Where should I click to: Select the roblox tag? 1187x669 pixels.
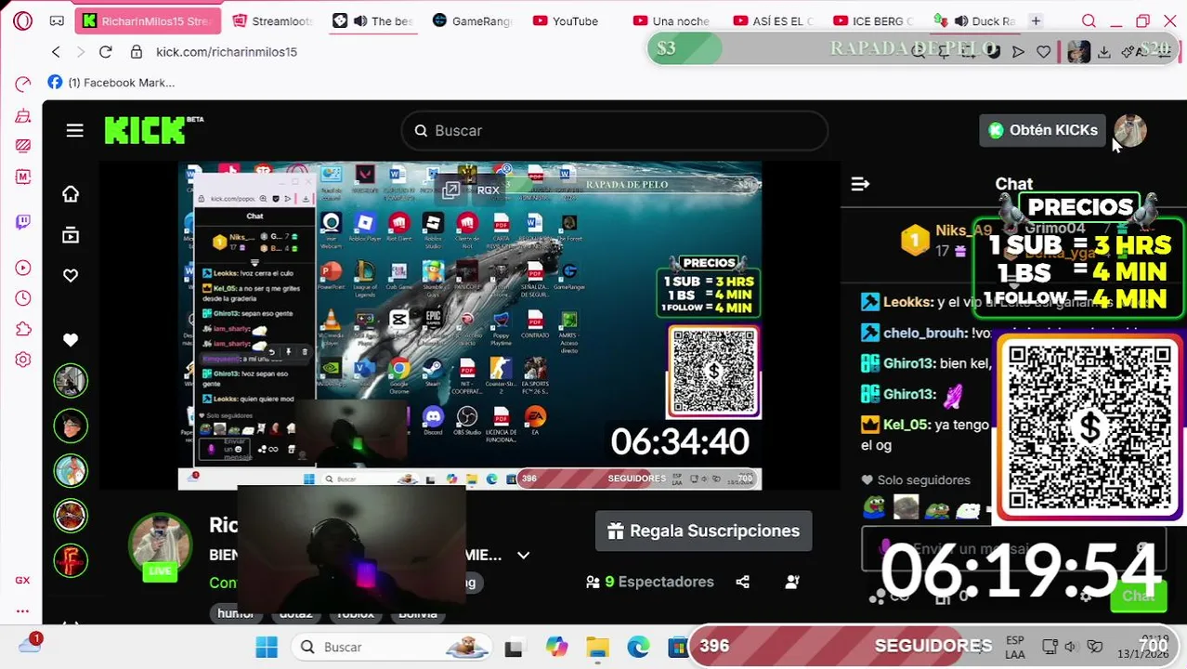[x=355, y=613]
